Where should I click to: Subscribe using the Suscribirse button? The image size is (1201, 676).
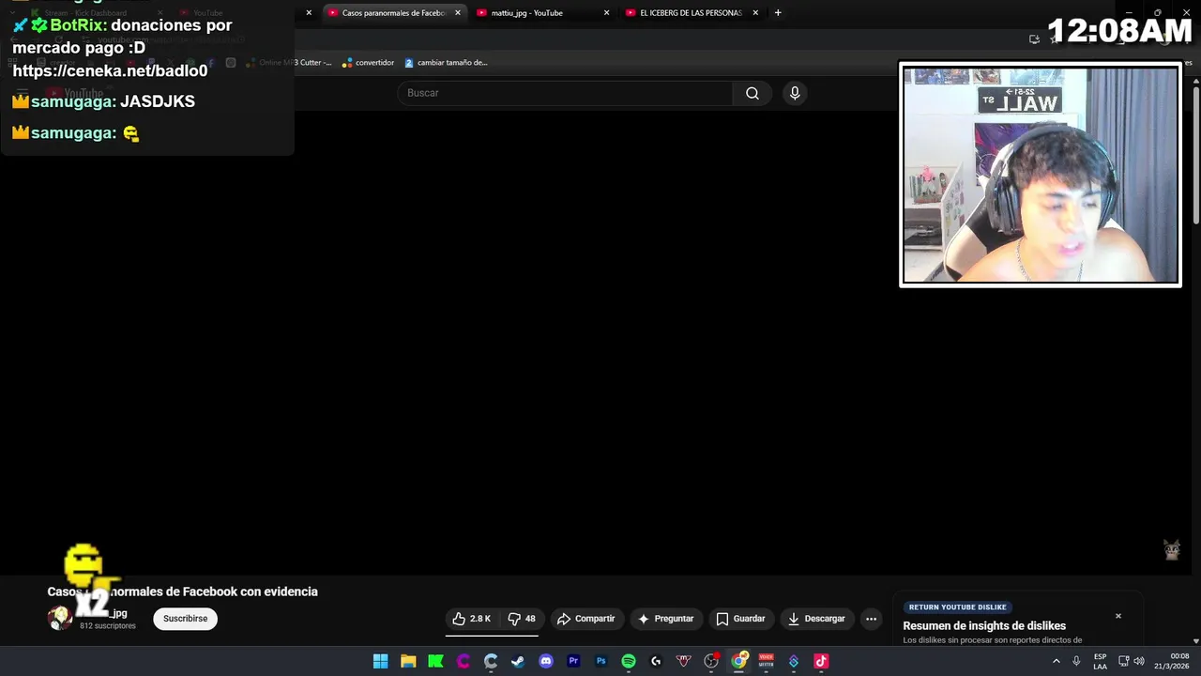(x=185, y=619)
